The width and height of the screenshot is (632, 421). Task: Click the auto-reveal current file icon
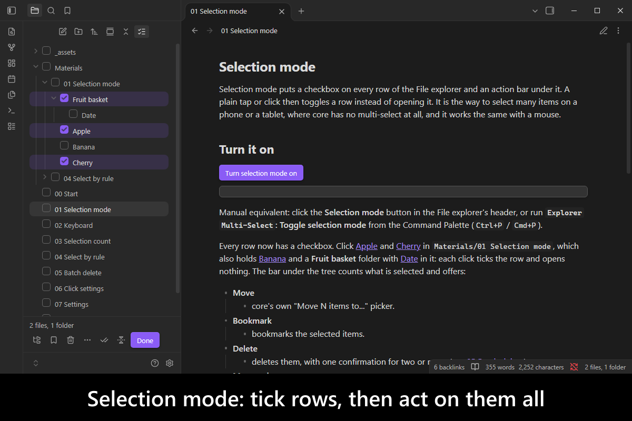click(110, 32)
